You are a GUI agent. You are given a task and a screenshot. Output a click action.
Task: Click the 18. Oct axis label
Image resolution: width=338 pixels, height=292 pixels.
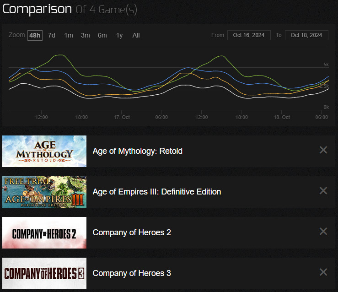[282, 117]
